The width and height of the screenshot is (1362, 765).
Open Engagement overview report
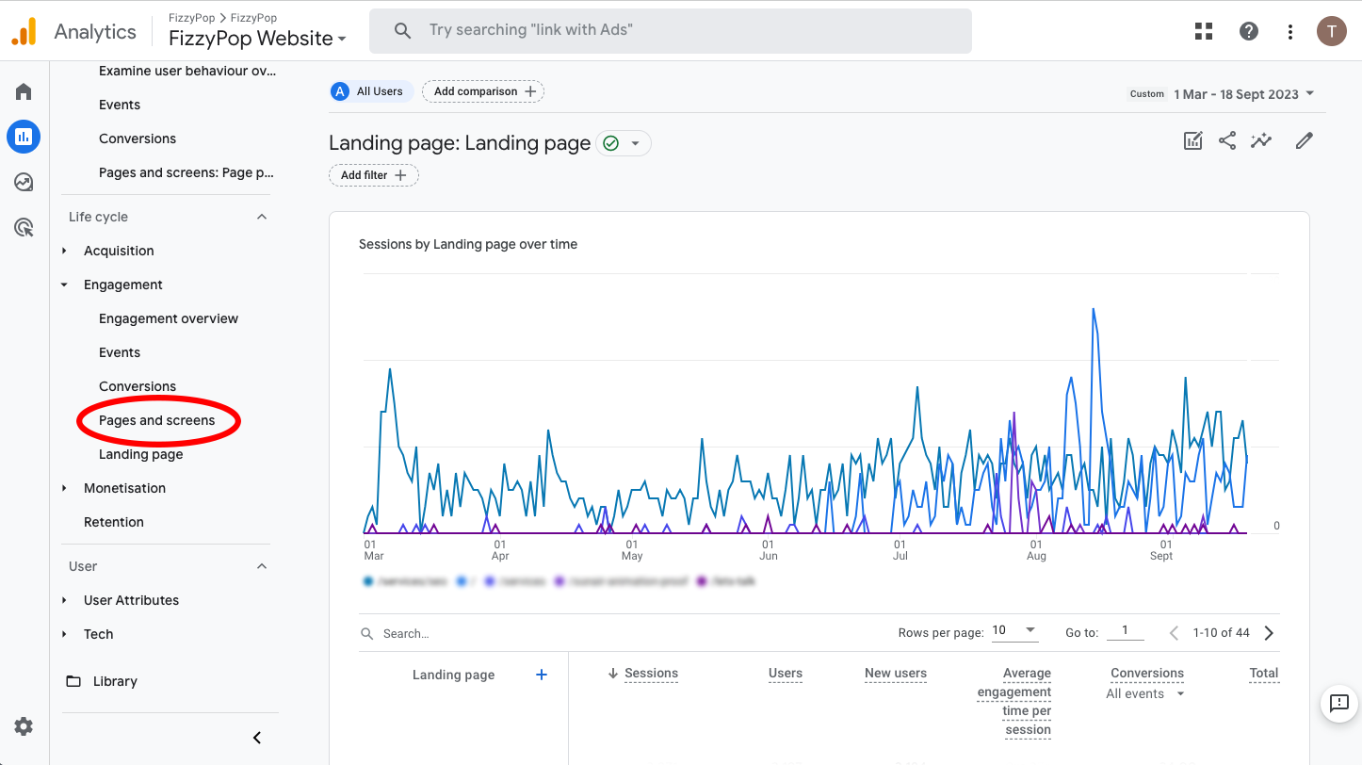[169, 318]
